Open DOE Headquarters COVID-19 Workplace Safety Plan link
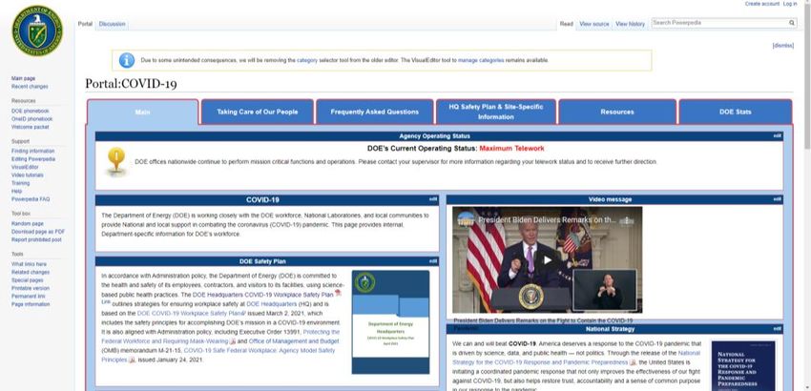Image resolution: width=811 pixels, height=391 pixels. click(x=262, y=295)
